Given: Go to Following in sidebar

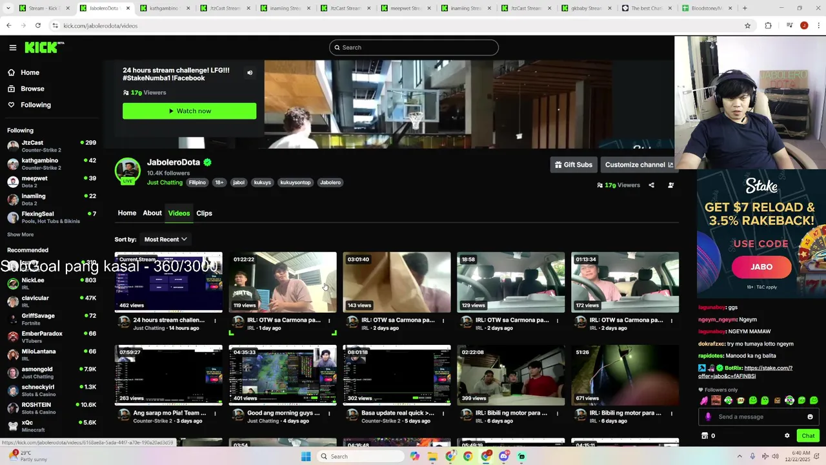Looking at the screenshot, I should tap(35, 105).
